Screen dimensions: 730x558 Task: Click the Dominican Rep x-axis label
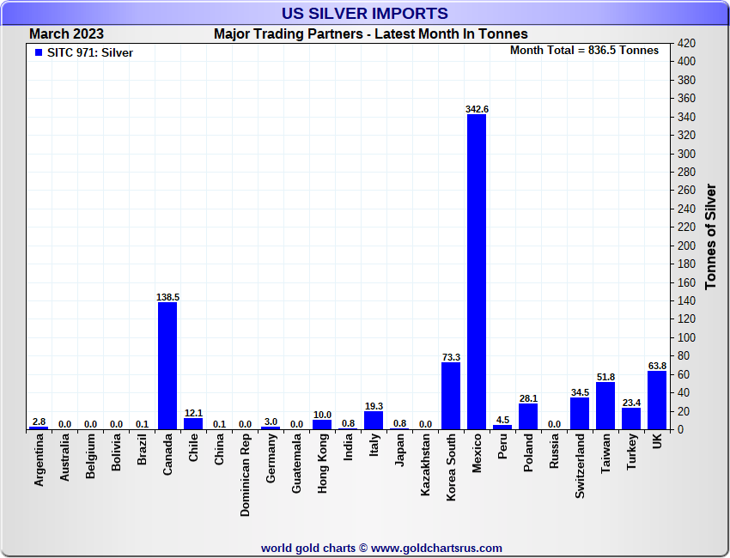(245, 474)
